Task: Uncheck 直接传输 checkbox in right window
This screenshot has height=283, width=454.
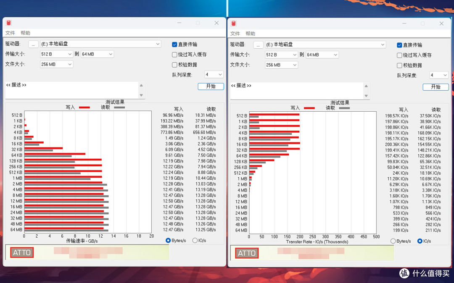Action: (400, 45)
